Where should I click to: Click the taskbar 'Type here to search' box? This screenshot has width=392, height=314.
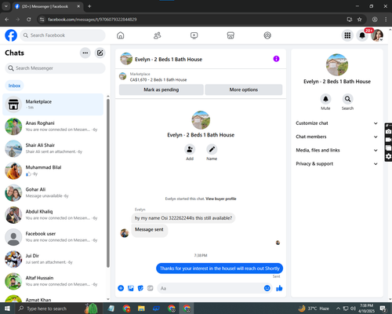click(58, 309)
